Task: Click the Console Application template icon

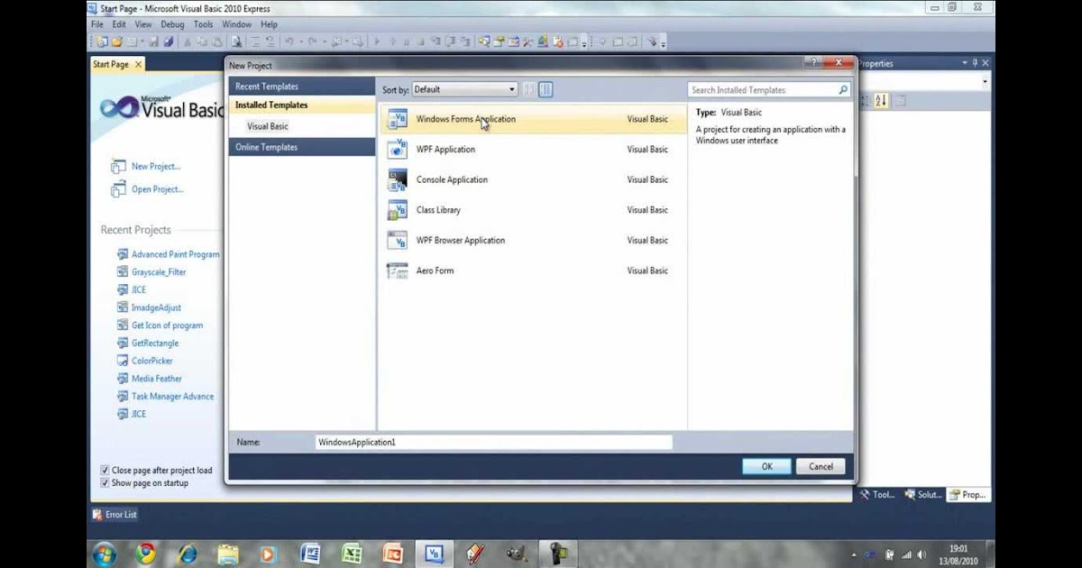Action: [x=397, y=179]
